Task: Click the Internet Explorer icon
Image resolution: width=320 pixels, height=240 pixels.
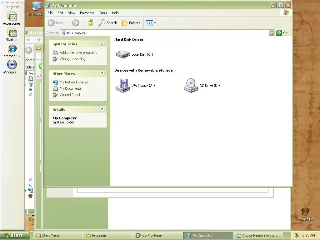Action: coord(12,48)
